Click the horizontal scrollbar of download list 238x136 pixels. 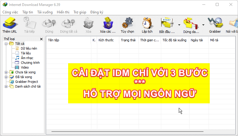tap(128, 132)
